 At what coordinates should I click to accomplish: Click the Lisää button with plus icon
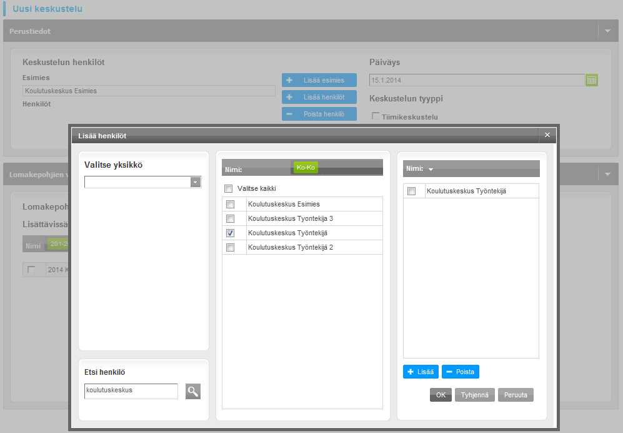coord(421,372)
